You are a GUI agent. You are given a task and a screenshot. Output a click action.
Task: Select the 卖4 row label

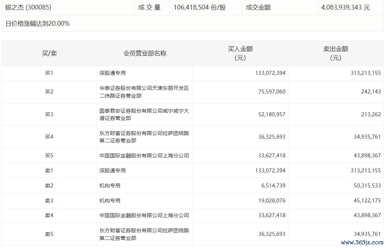(x=49, y=216)
